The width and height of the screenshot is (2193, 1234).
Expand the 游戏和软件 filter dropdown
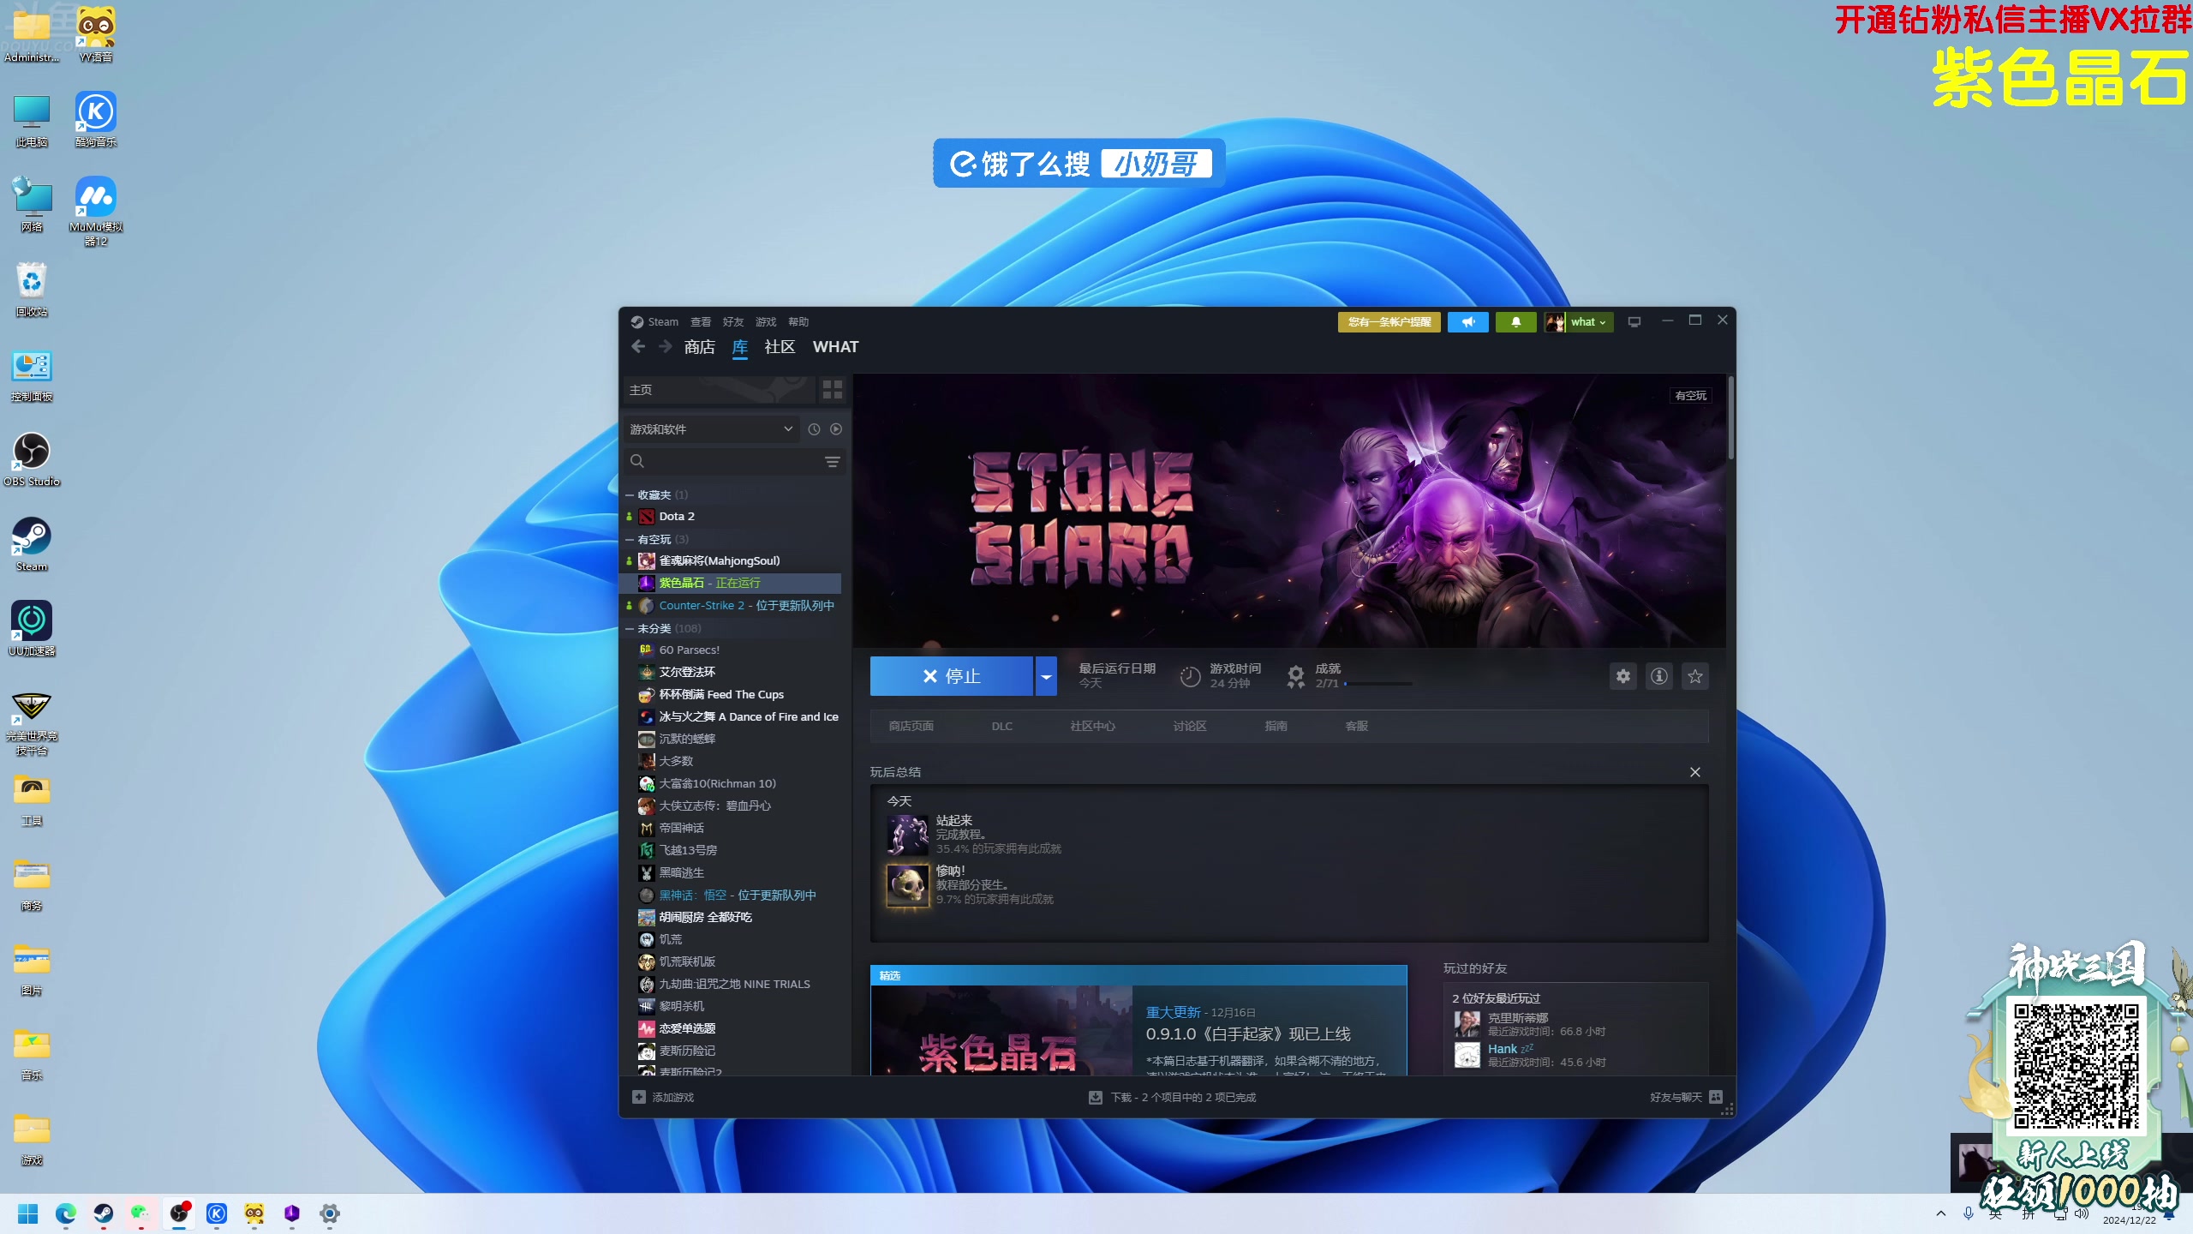[x=711, y=429]
